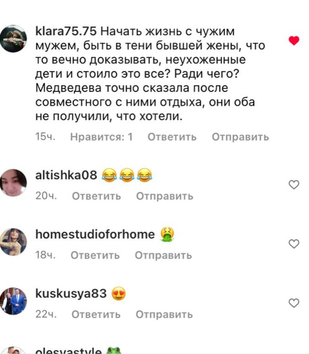Open the altishka08 username link
This screenshot has width=309, height=354.
click(x=66, y=175)
